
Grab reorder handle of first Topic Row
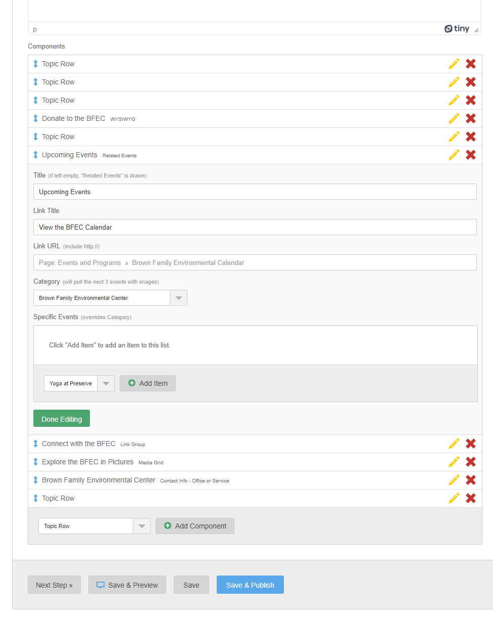(x=35, y=64)
